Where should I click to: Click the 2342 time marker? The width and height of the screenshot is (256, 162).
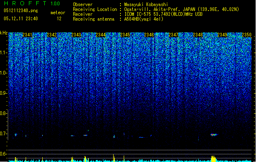[52, 34]
